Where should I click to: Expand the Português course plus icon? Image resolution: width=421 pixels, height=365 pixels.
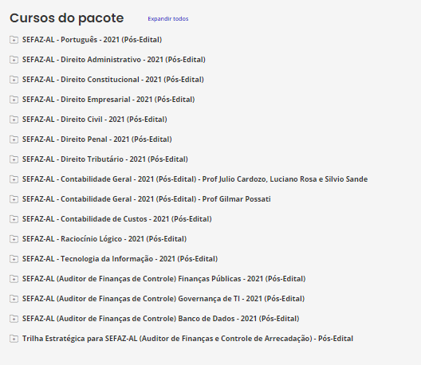pyautogui.click(x=14, y=40)
